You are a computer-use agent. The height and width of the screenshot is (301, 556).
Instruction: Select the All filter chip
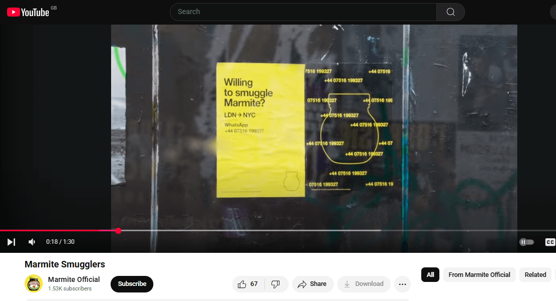pos(430,275)
